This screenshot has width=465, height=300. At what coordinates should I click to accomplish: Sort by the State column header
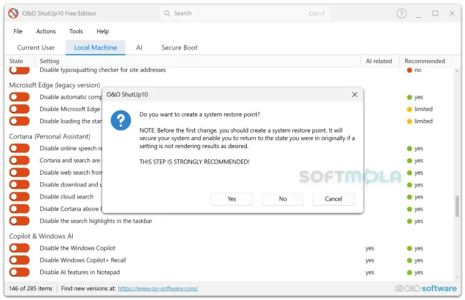16,61
